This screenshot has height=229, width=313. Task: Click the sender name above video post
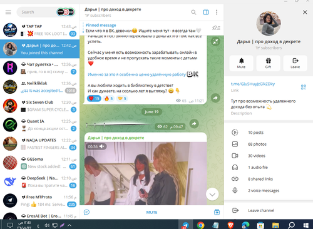coord(116,138)
